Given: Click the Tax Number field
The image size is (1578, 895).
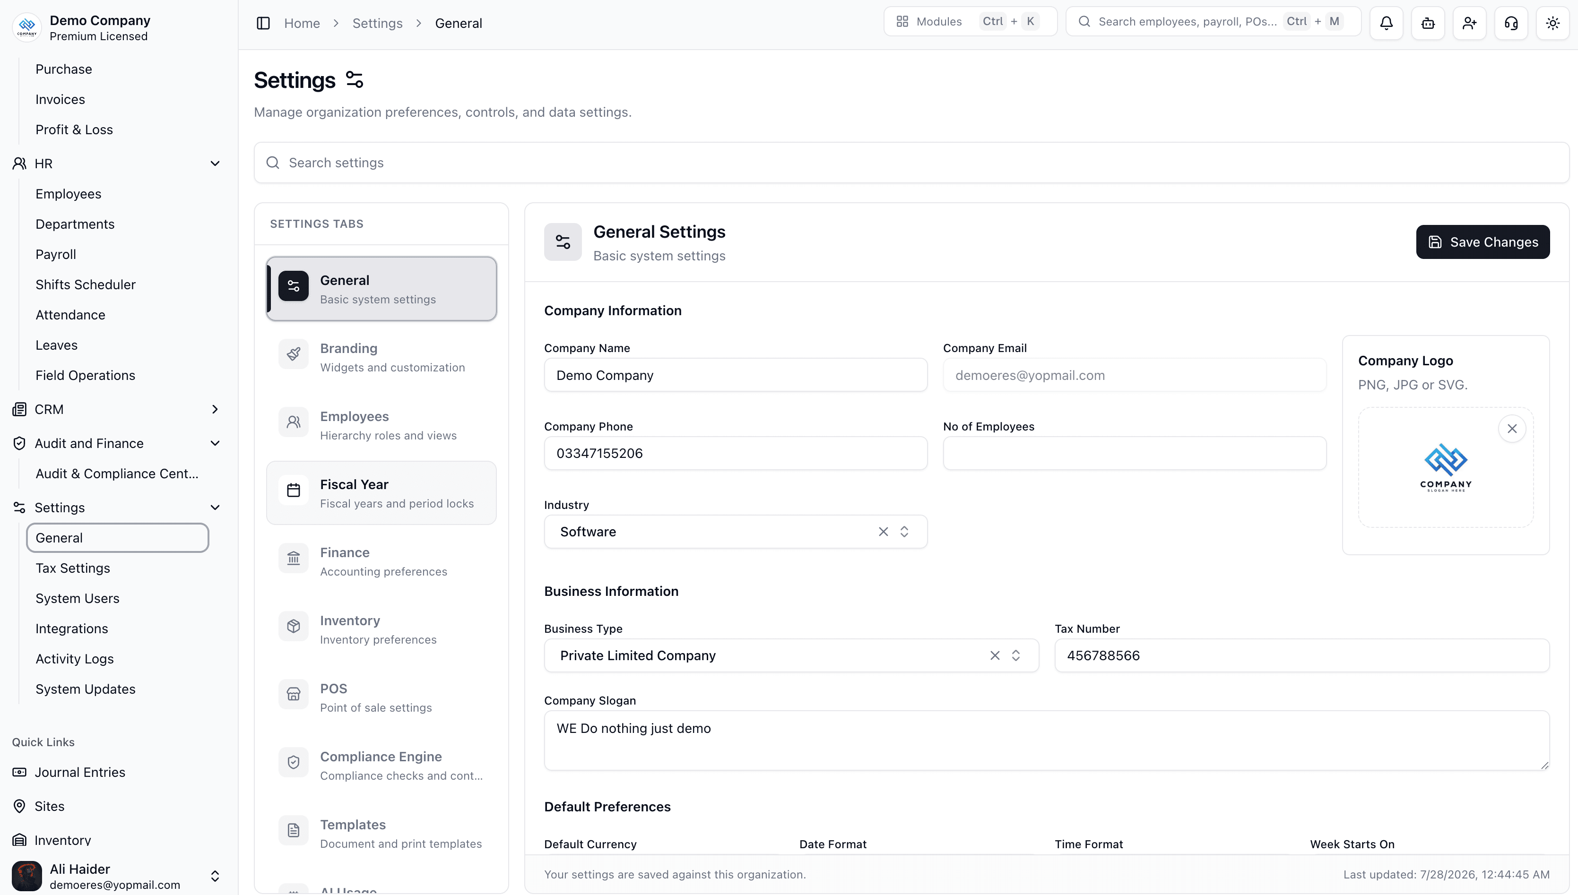Looking at the screenshot, I should click(1302, 655).
